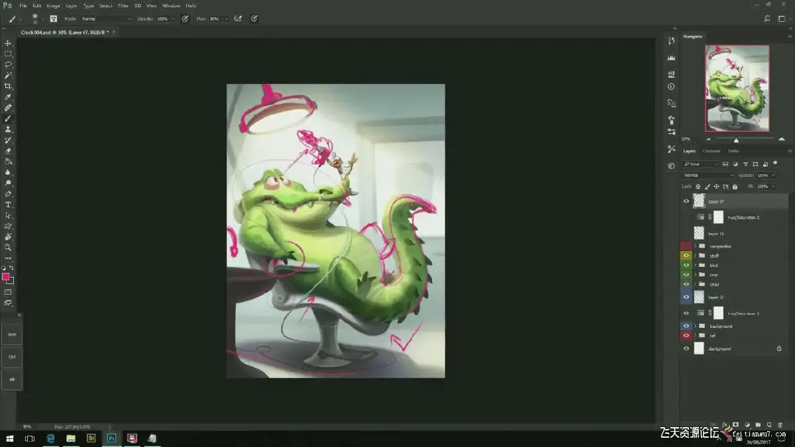Screen dimensions: 795x447
Task: Open the Windows Start button
Action: [10, 438]
